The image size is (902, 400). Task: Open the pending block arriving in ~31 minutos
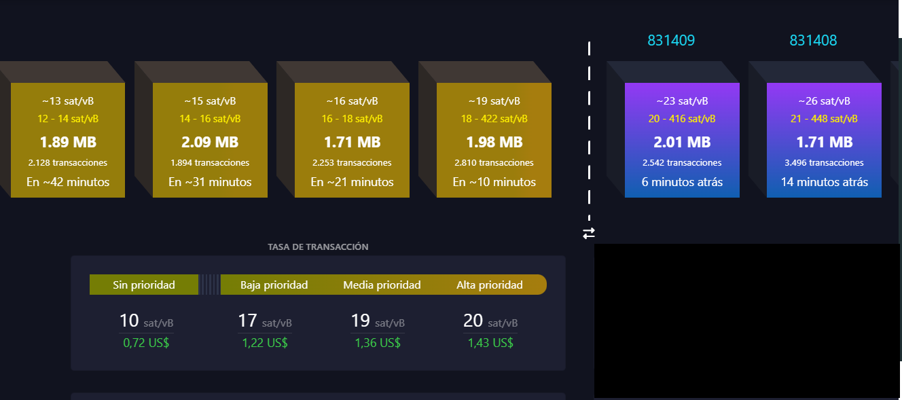click(210, 140)
